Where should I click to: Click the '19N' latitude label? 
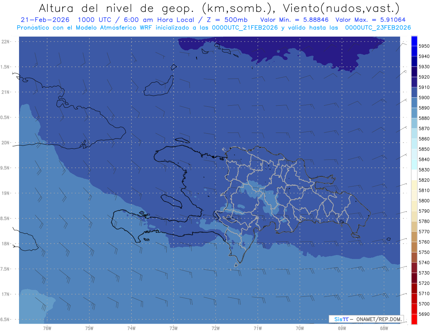[x=6, y=193]
